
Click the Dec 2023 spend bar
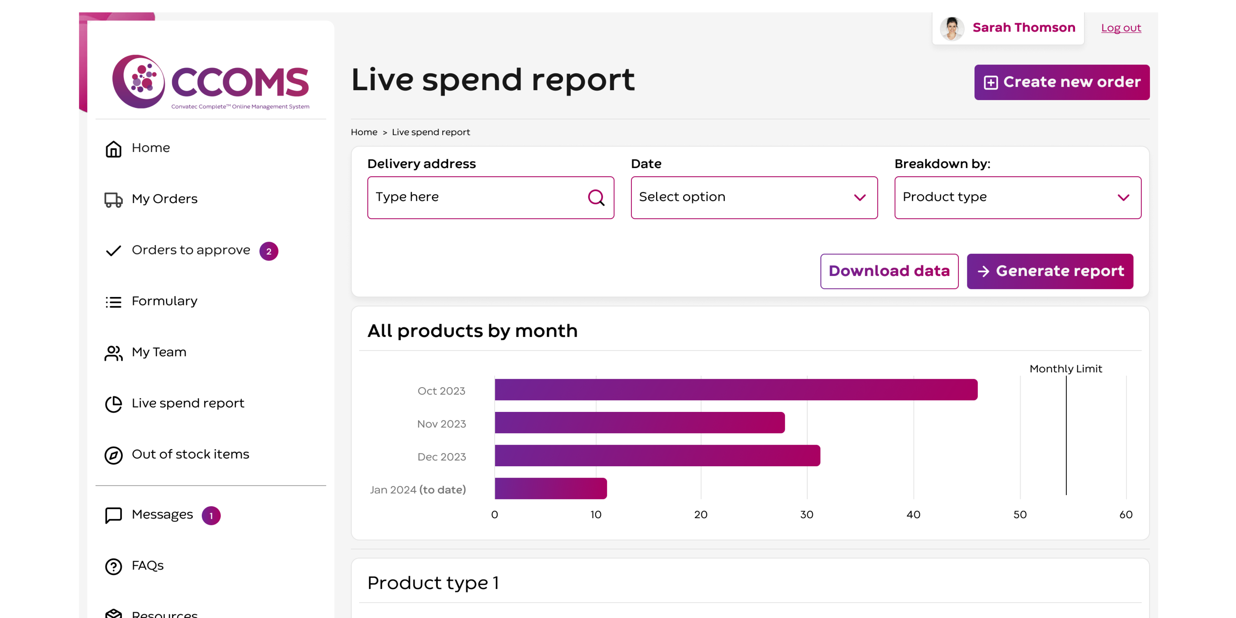(657, 455)
